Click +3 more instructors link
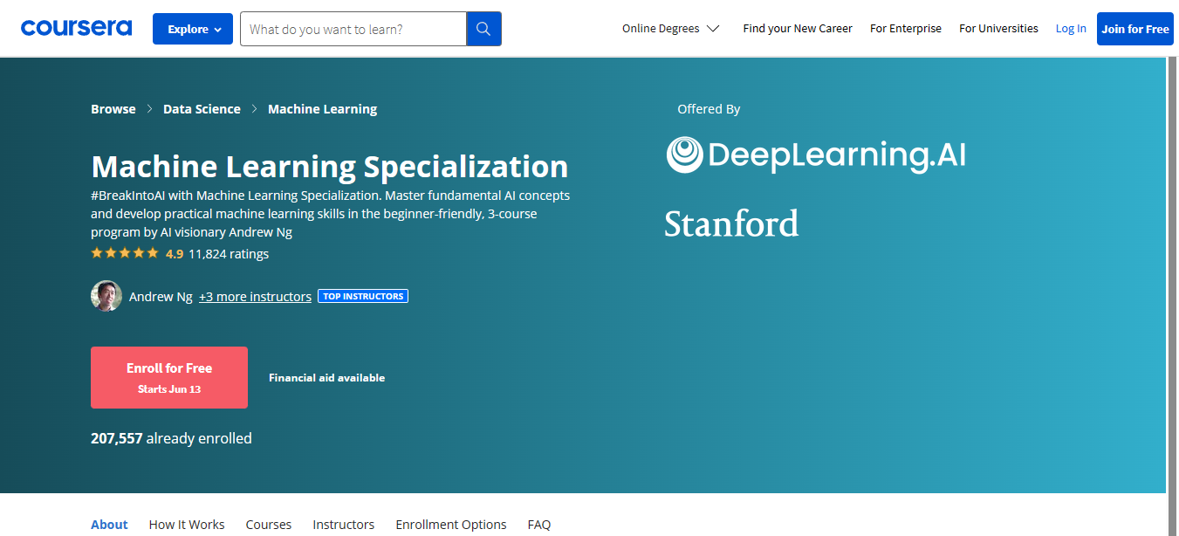This screenshot has width=1179, height=536. tap(255, 297)
